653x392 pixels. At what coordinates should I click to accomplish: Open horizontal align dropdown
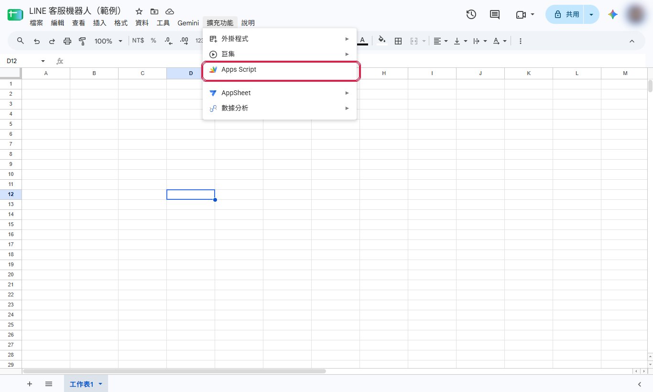440,41
